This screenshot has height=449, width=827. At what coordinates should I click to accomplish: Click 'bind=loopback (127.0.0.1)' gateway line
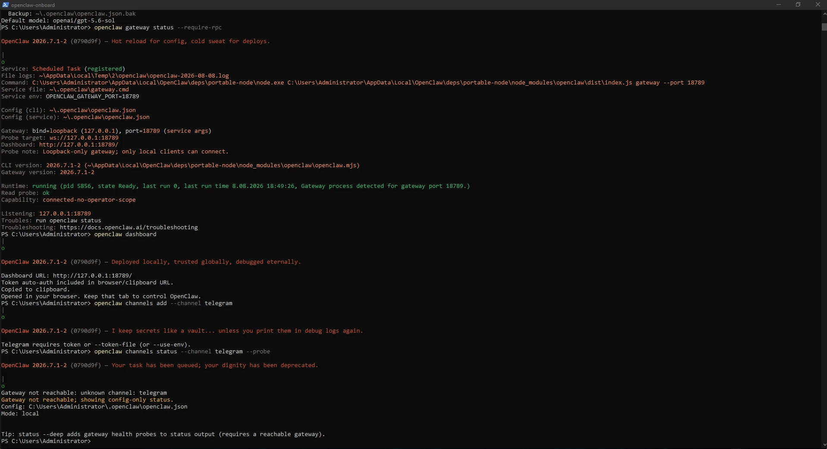click(x=106, y=131)
